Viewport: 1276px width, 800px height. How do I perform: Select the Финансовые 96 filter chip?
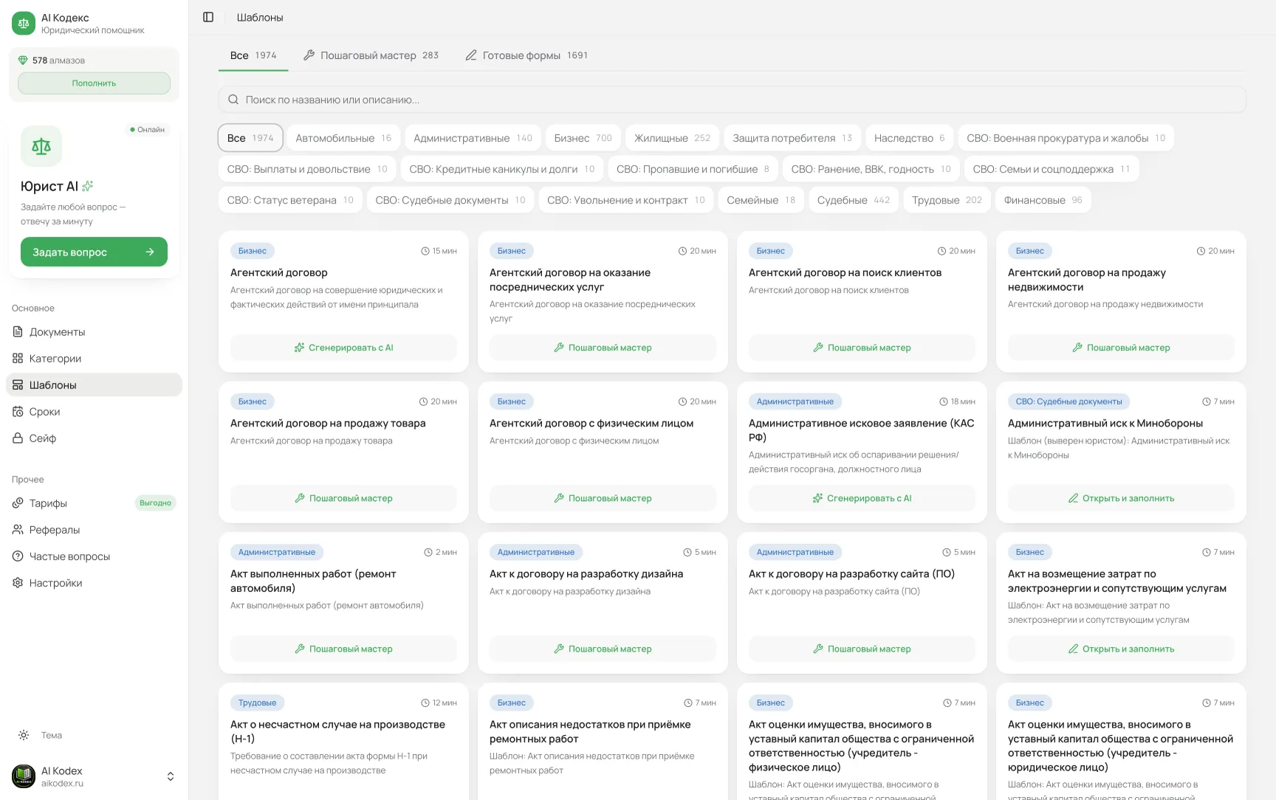point(1043,200)
